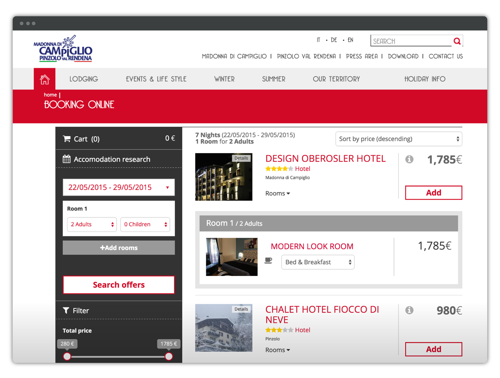Click the minimum price slider handle (280 €)
This screenshot has height=378, width=500.
click(67, 356)
